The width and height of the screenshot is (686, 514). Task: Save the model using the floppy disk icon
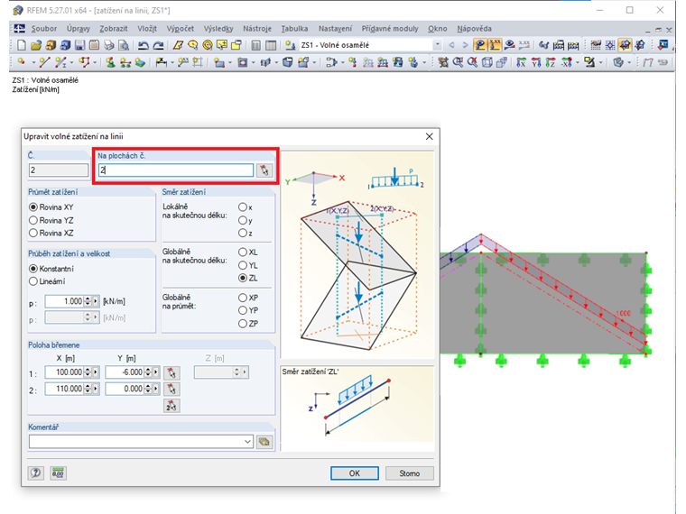[79, 45]
